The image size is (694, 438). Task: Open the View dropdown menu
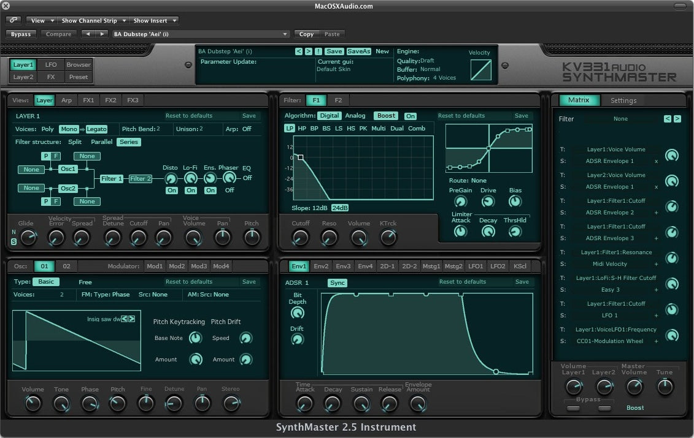click(x=41, y=20)
